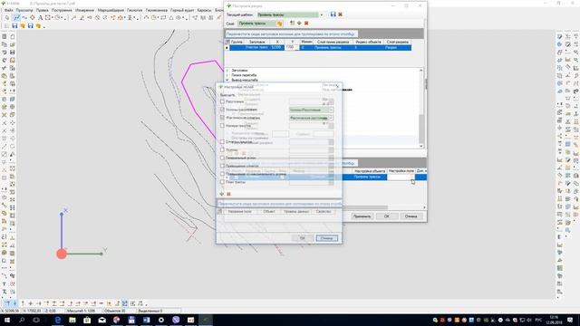Click the pointer selection tool in top toolbar

coord(7,18)
